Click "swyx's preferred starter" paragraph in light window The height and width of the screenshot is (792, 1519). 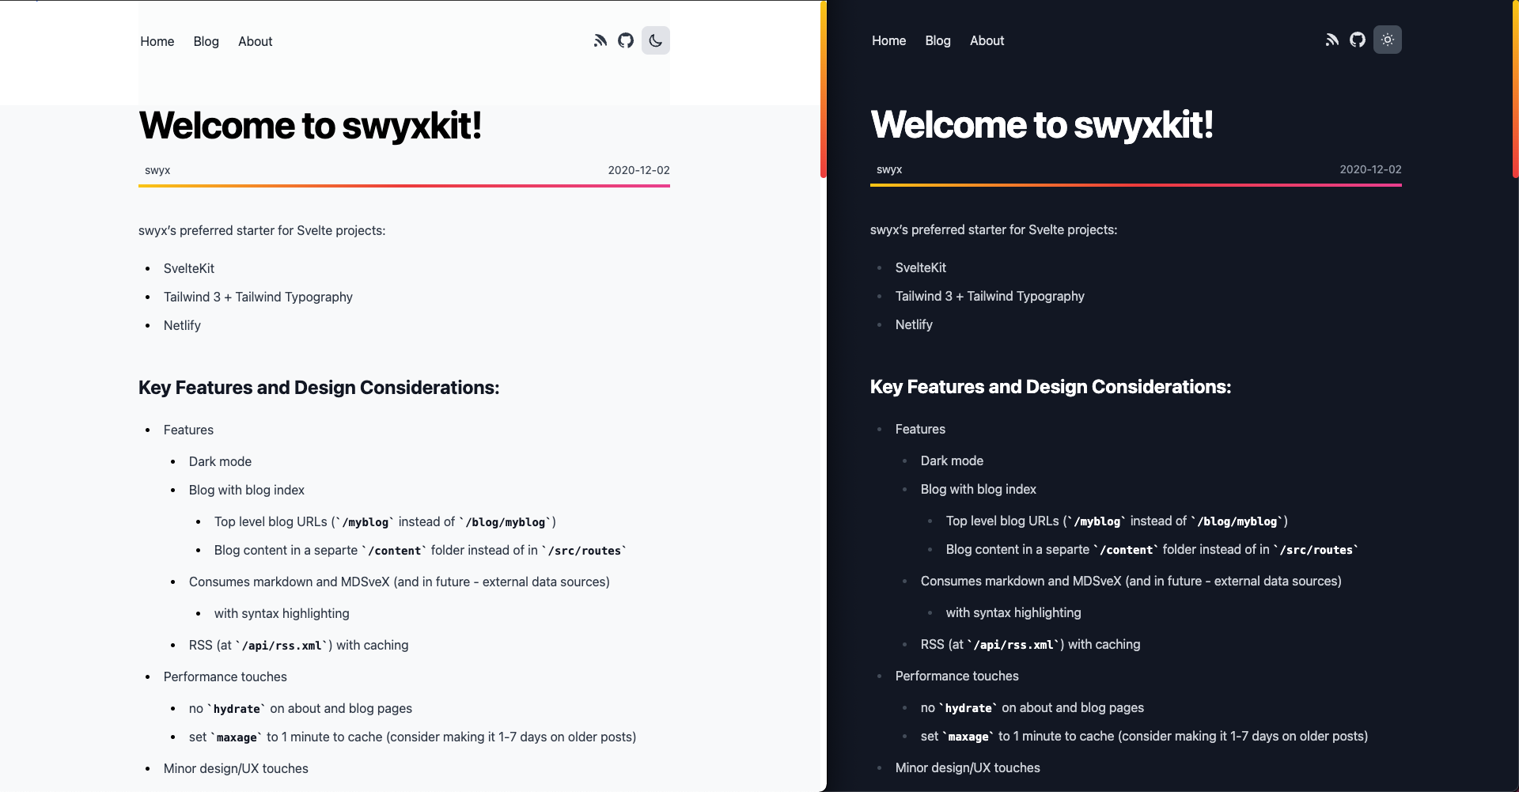(262, 230)
